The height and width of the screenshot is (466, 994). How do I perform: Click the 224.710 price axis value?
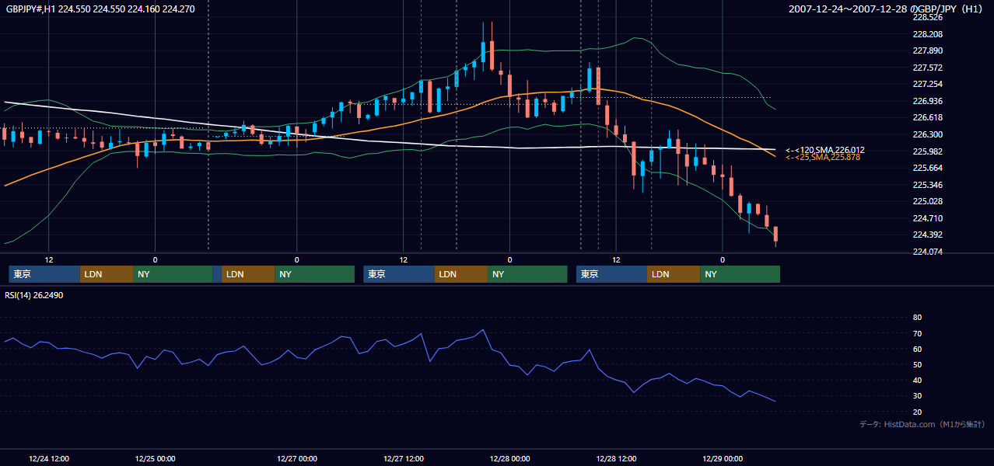(927, 218)
